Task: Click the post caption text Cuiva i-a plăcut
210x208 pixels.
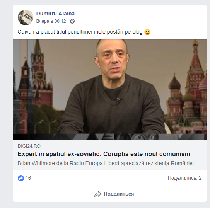Action: coord(80,32)
